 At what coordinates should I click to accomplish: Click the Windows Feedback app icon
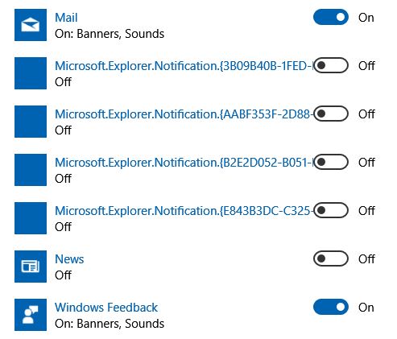point(31,315)
